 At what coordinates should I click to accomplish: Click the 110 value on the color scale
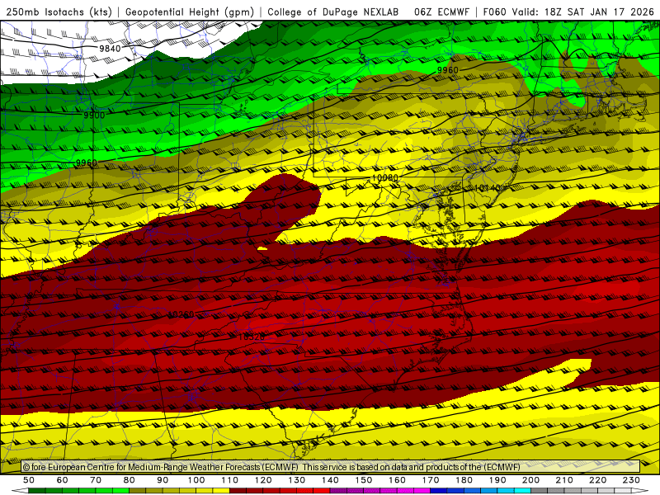click(x=230, y=480)
